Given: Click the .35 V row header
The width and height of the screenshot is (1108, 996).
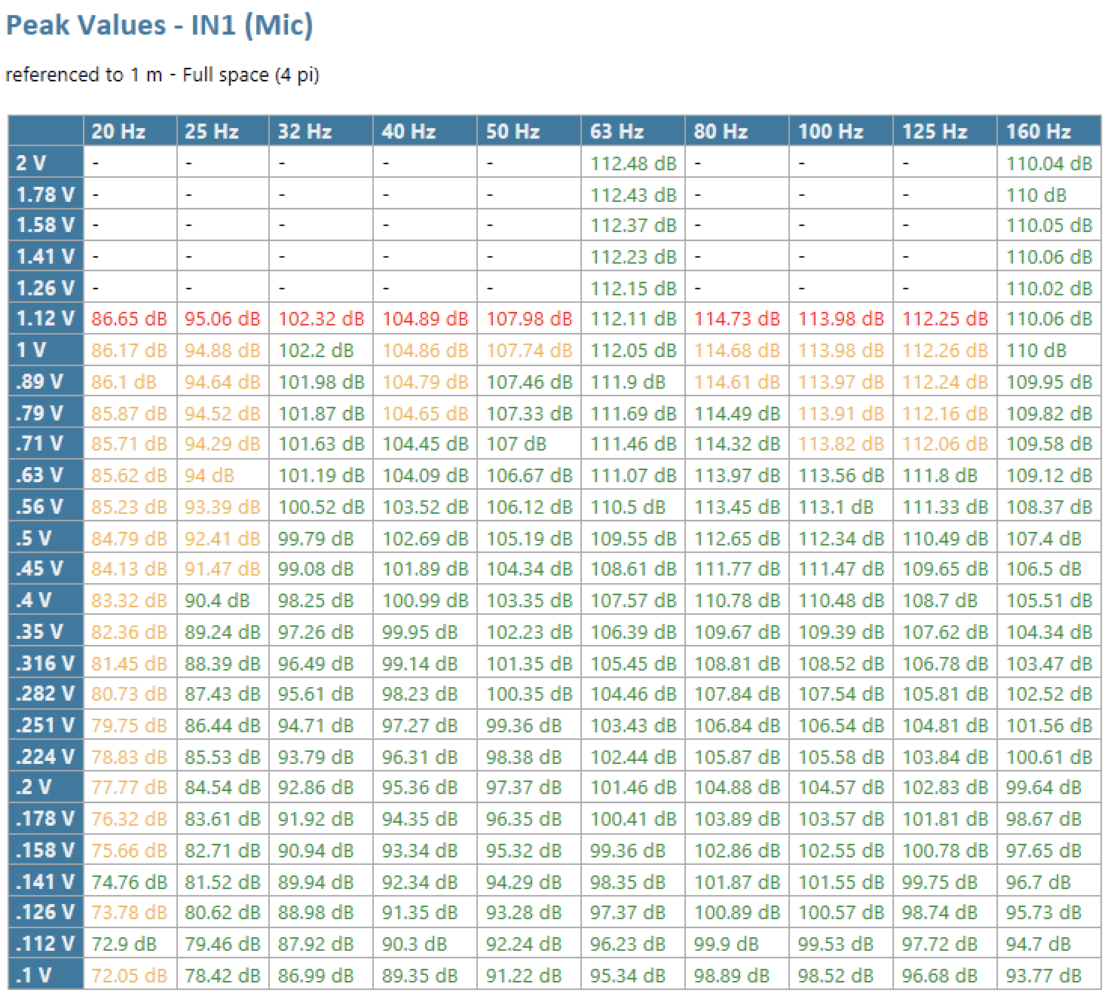Looking at the screenshot, I should (46, 632).
